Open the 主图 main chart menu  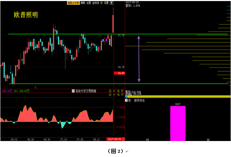point(88,2)
